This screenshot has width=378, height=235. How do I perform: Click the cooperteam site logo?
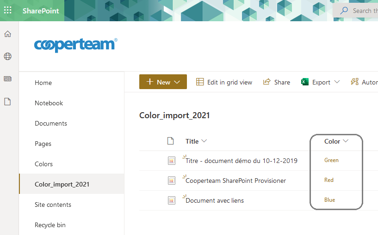(76, 45)
